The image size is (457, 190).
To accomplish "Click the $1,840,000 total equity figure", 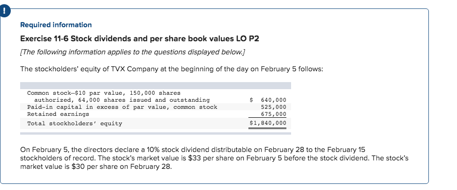I will click(x=268, y=123).
